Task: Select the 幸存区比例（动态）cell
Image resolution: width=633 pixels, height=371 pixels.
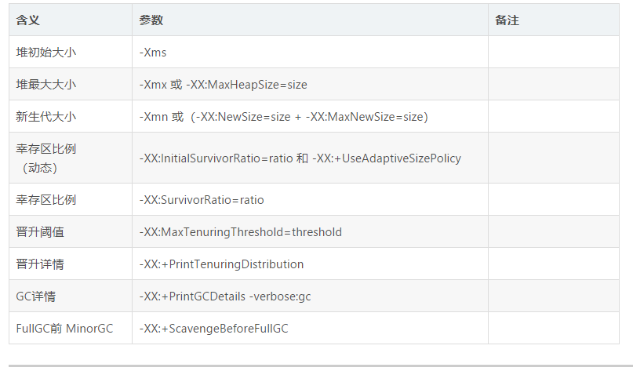Action: tap(46, 158)
